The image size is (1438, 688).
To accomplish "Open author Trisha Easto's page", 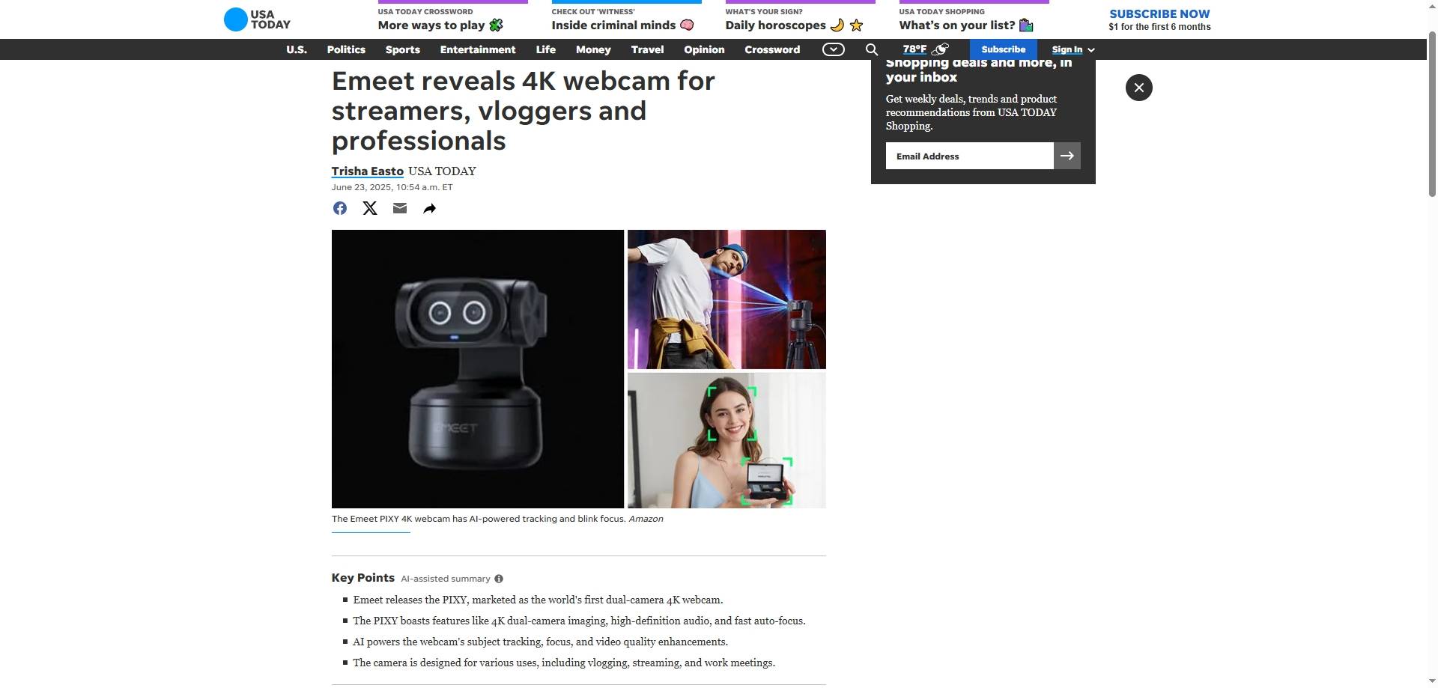I will click(368, 171).
